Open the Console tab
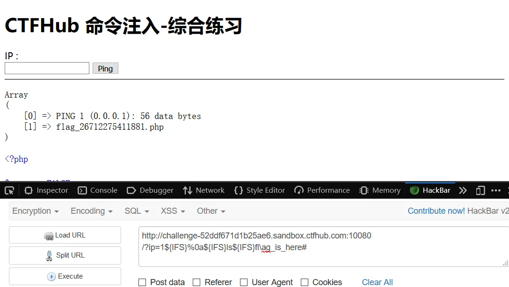 [98, 190]
